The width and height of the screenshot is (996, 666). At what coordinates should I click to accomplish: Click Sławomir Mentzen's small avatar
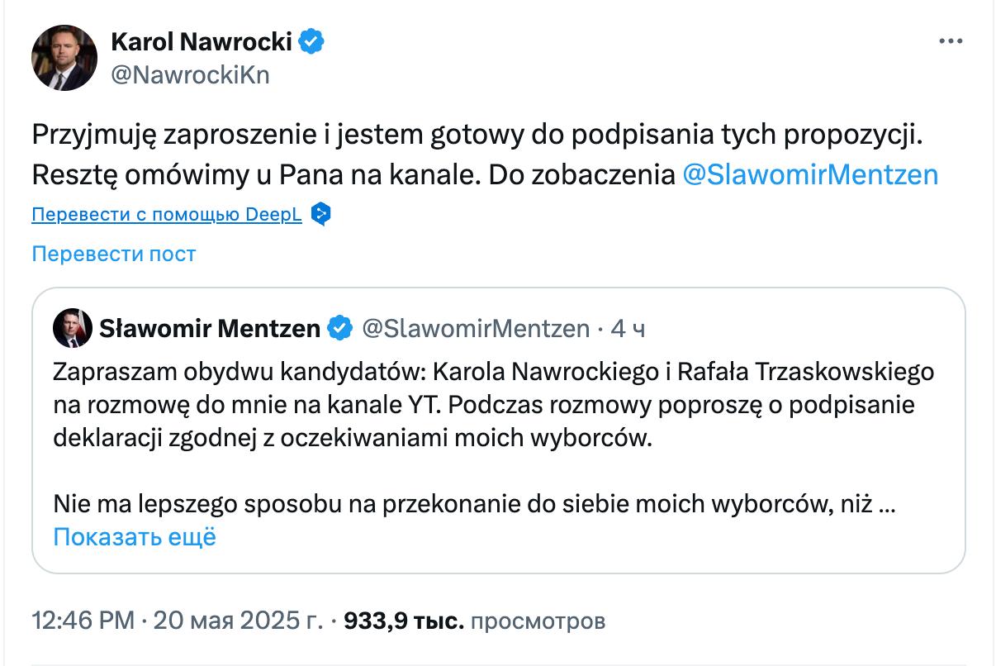pos(73,329)
